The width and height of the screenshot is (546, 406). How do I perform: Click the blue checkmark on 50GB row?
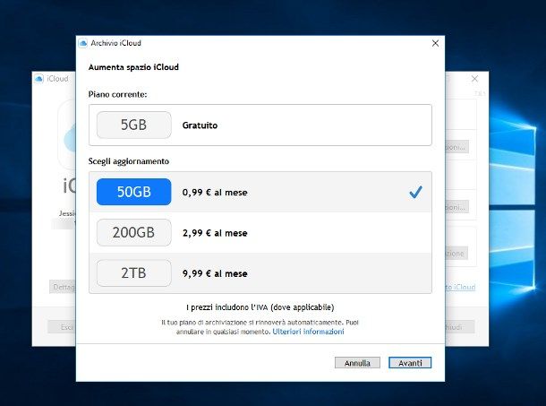416,192
